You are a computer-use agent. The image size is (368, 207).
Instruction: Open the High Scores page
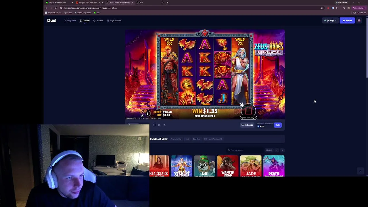[114, 20]
